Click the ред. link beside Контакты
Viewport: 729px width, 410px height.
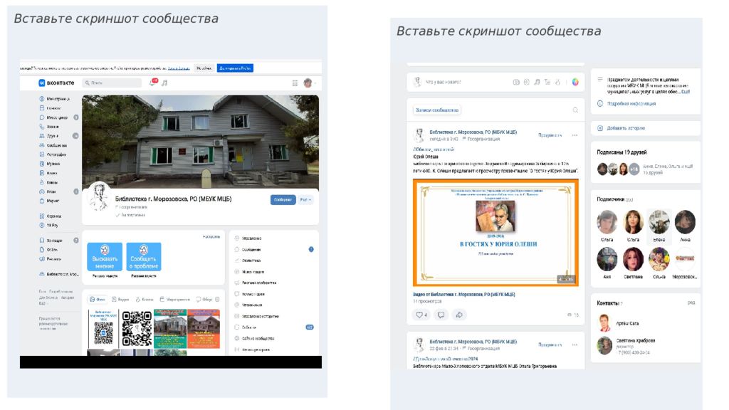tap(691, 303)
